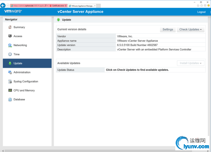The image size is (211, 152).
Task: Open the address bar dropdown arrow
Action: (48, 6)
